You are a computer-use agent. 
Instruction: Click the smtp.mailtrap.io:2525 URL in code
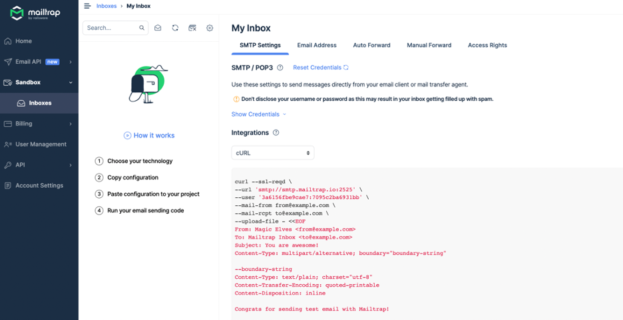[306, 189]
